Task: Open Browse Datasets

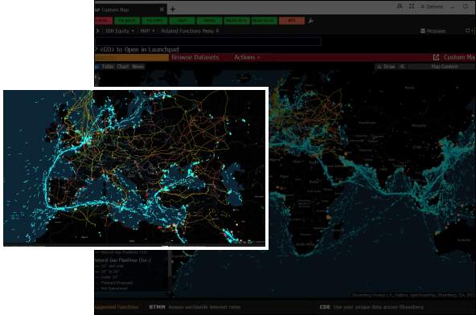Action: 195,57
